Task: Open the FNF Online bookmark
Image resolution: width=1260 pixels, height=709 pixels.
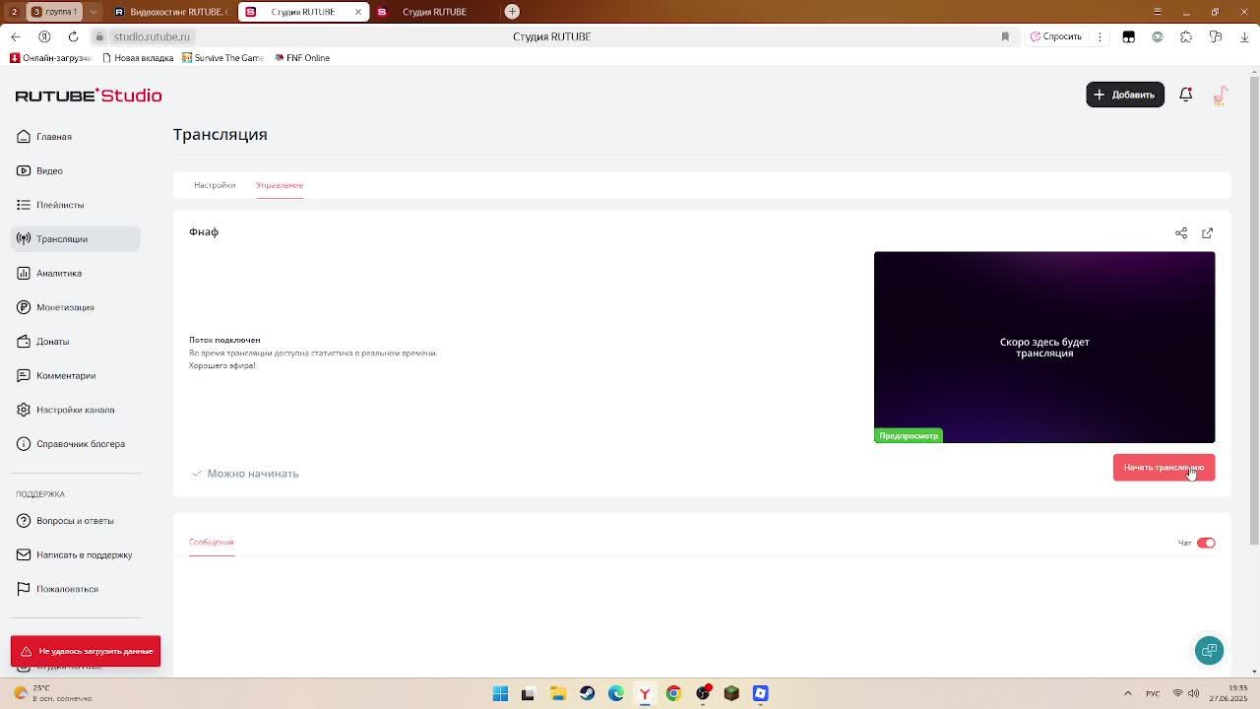Action: click(302, 58)
